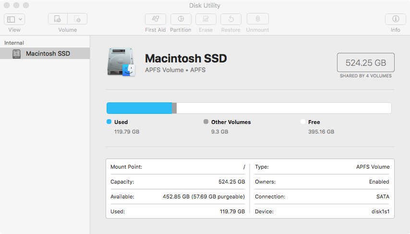Click the Device disk1s1 value
Viewport: 410px width, 234px height.
380,211
